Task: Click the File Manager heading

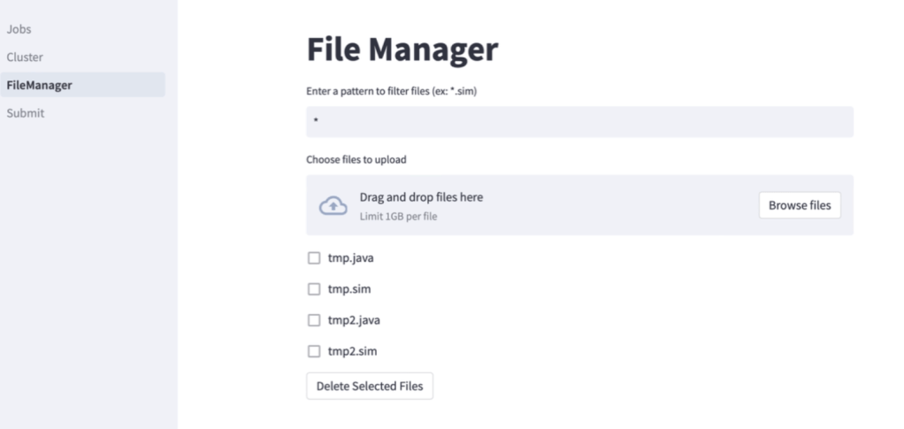Action: pos(402,50)
